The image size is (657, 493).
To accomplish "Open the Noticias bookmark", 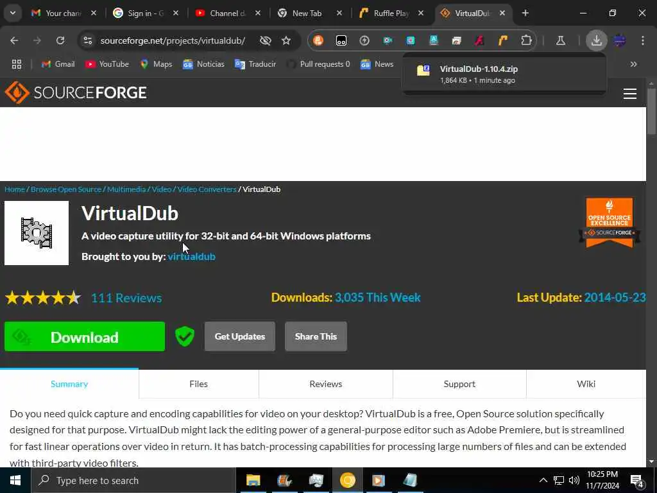I will click(203, 64).
